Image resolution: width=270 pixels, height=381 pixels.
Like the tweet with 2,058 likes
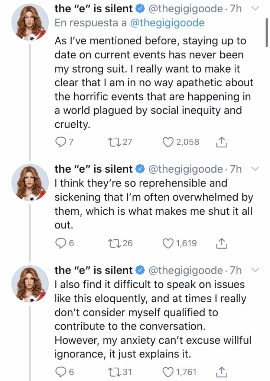[169, 142]
